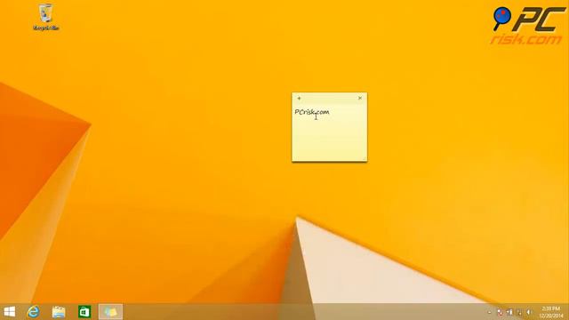Open the volume speaker tray icon
The image size is (569, 320).
[x=529, y=312]
